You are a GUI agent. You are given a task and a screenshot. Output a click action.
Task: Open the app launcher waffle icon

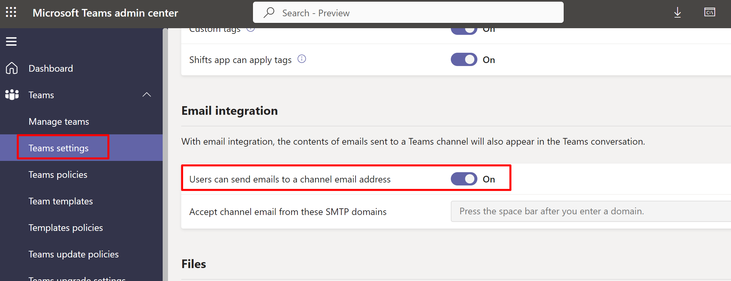pos(11,13)
